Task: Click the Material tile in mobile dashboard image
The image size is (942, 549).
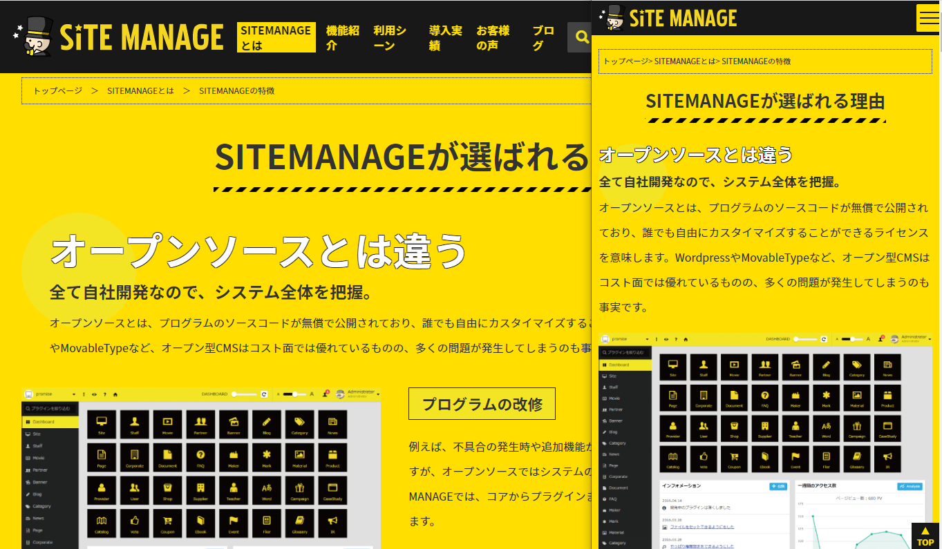Action: point(857,398)
